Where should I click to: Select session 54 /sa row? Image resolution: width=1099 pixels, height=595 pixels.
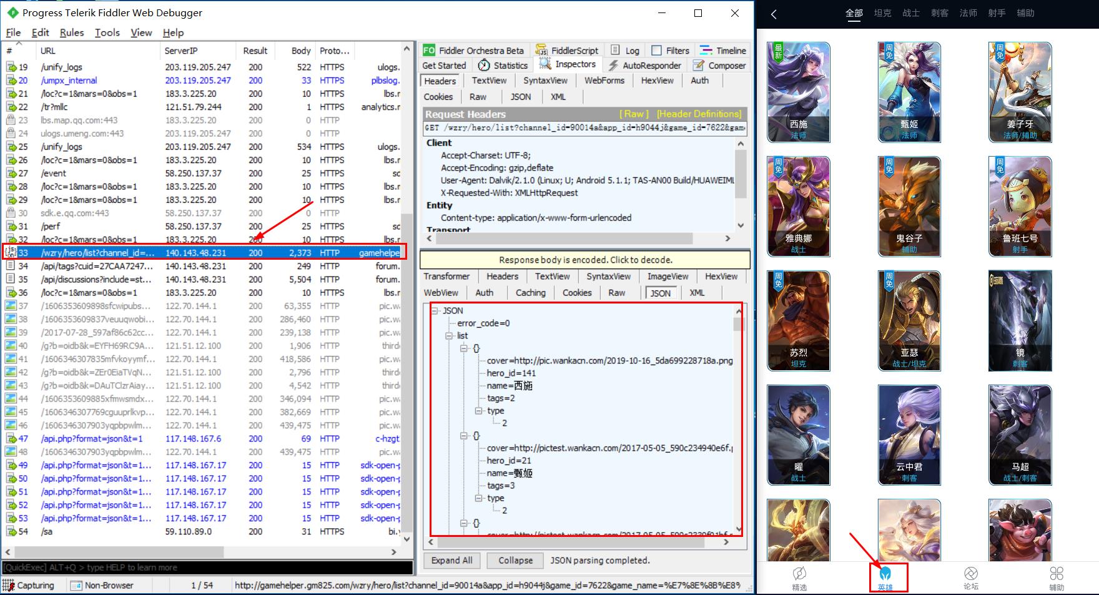[203, 532]
